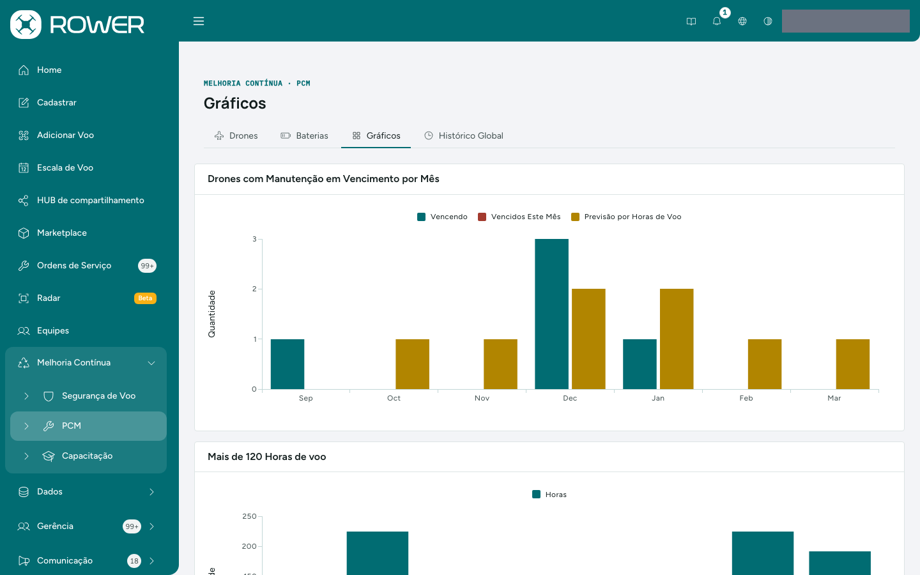Open Ordens de Serviço list
This screenshot has width=920, height=575.
pyautogui.click(x=74, y=266)
